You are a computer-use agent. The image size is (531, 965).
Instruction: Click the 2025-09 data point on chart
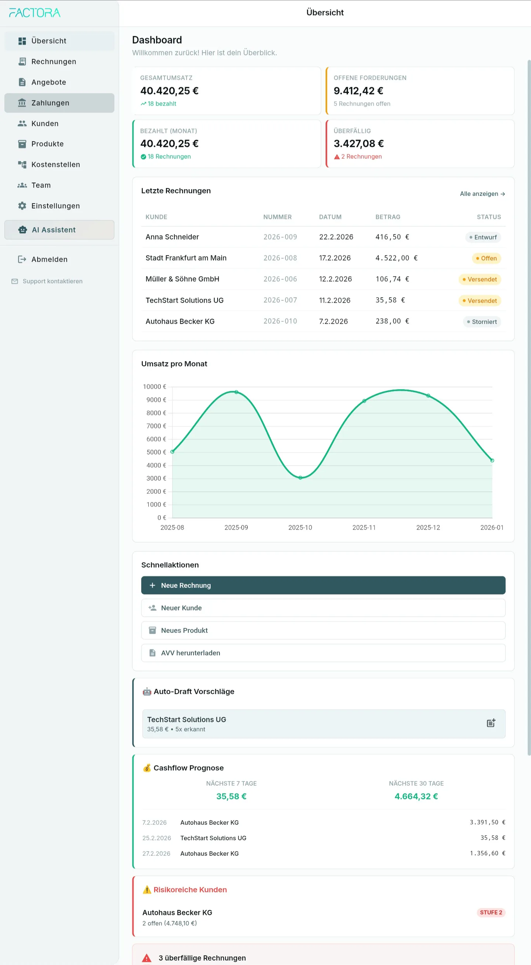236,392
